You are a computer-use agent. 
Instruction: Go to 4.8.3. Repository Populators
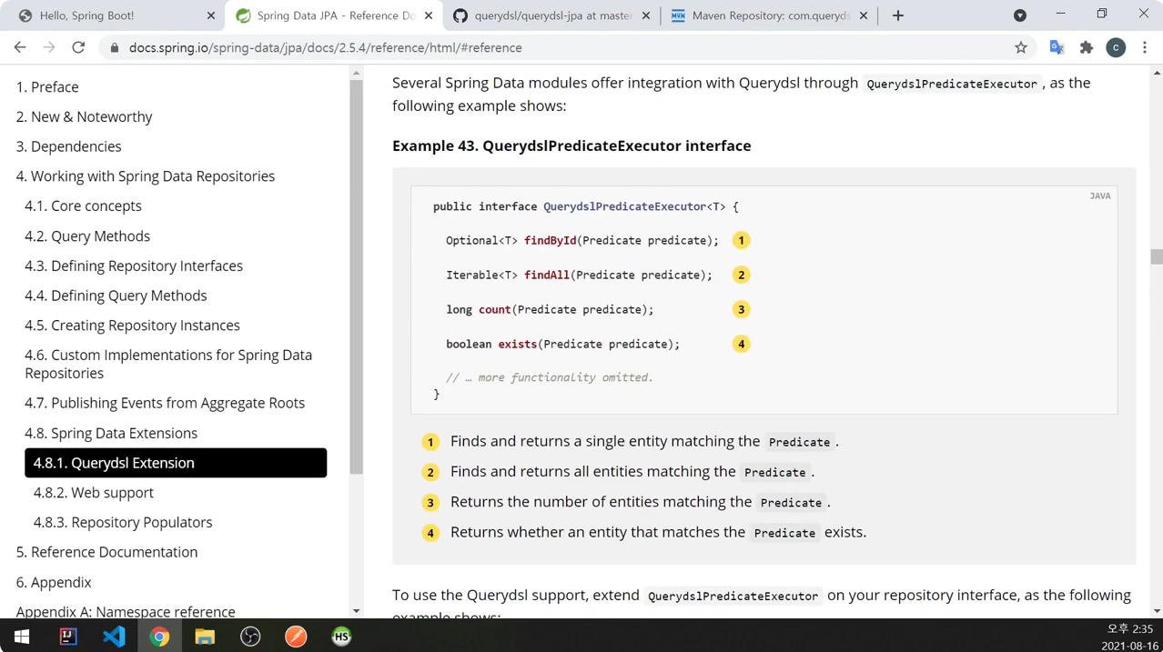tap(123, 523)
